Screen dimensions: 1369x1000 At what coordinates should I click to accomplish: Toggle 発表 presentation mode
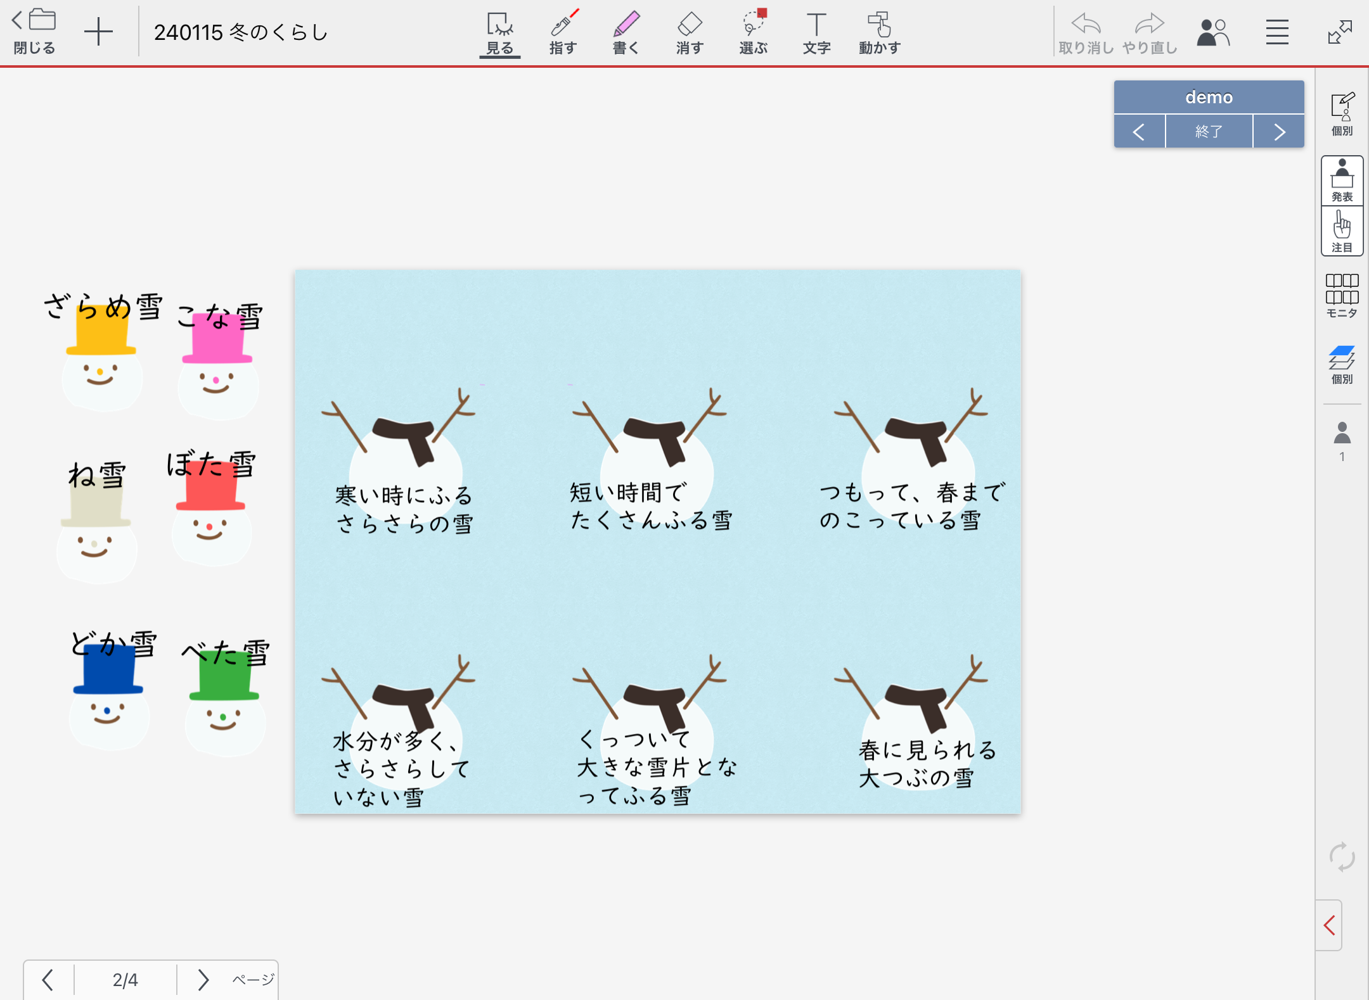(1342, 181)
